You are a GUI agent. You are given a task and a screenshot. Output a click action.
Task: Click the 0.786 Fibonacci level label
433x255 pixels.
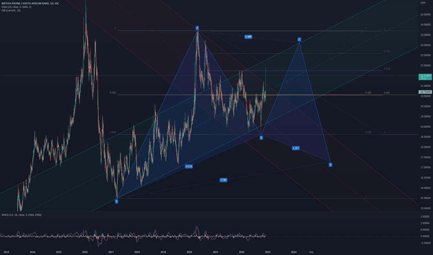coord(387,51)
